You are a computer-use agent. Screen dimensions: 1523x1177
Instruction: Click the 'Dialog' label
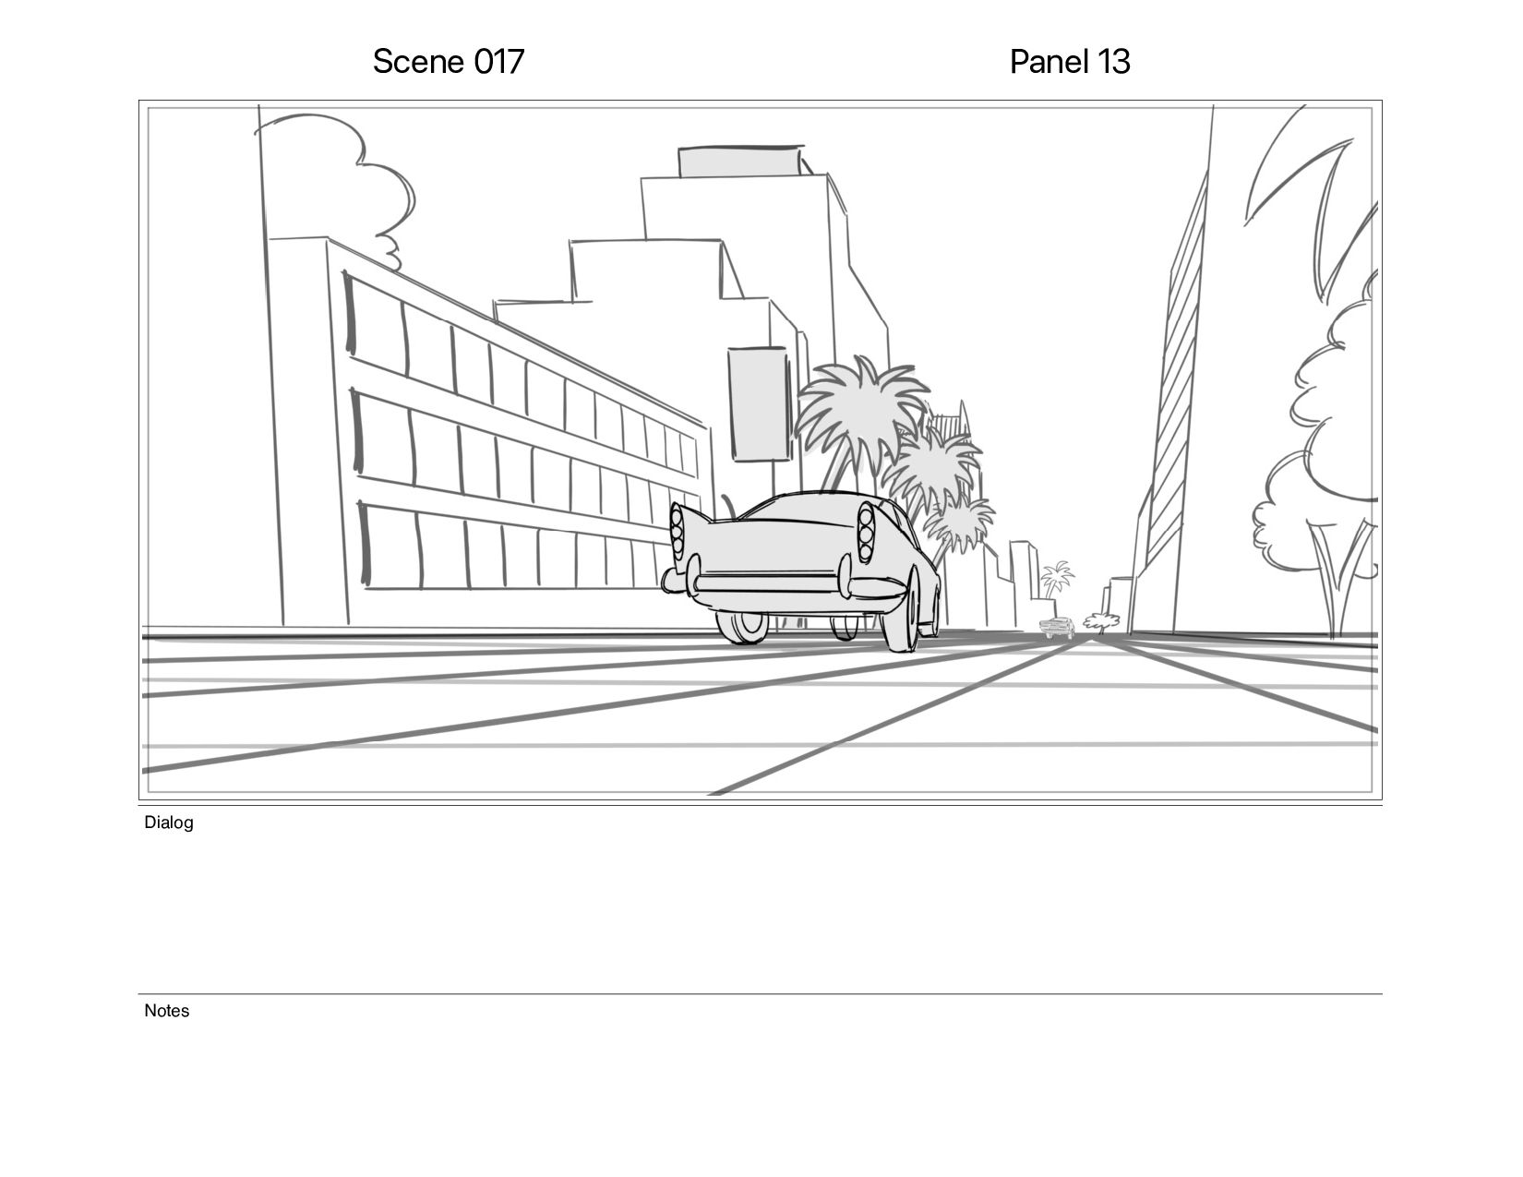pyautogui.click(x=169, y=823)
